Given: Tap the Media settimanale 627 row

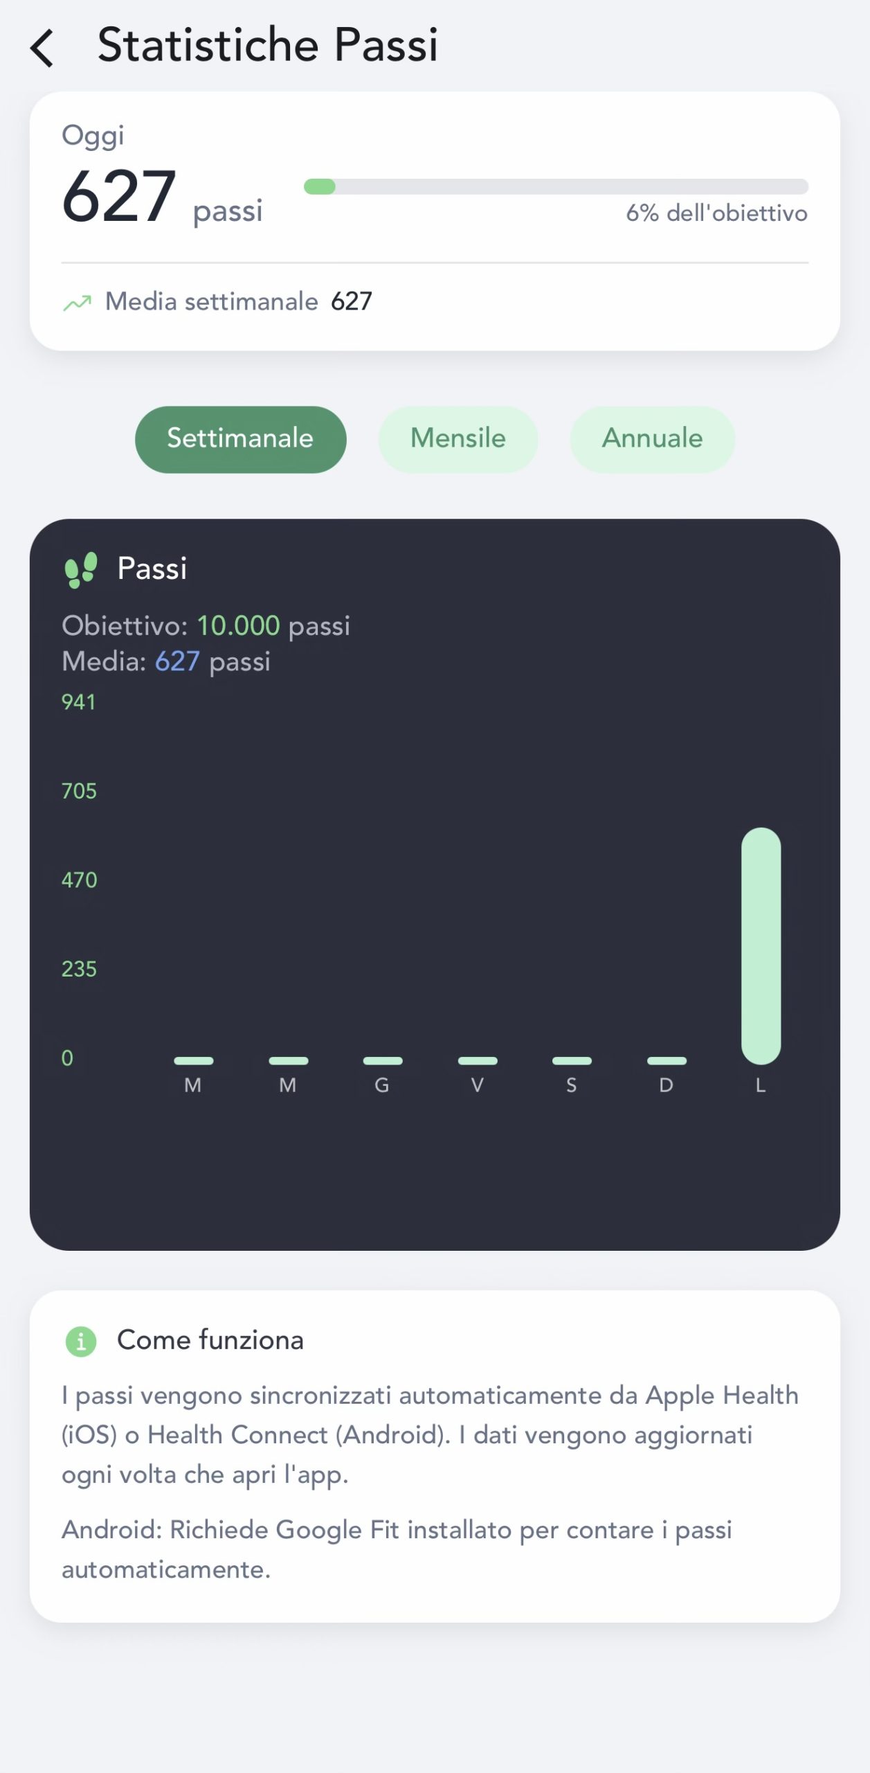Looking at the screenshot, I should pos(238,302).
